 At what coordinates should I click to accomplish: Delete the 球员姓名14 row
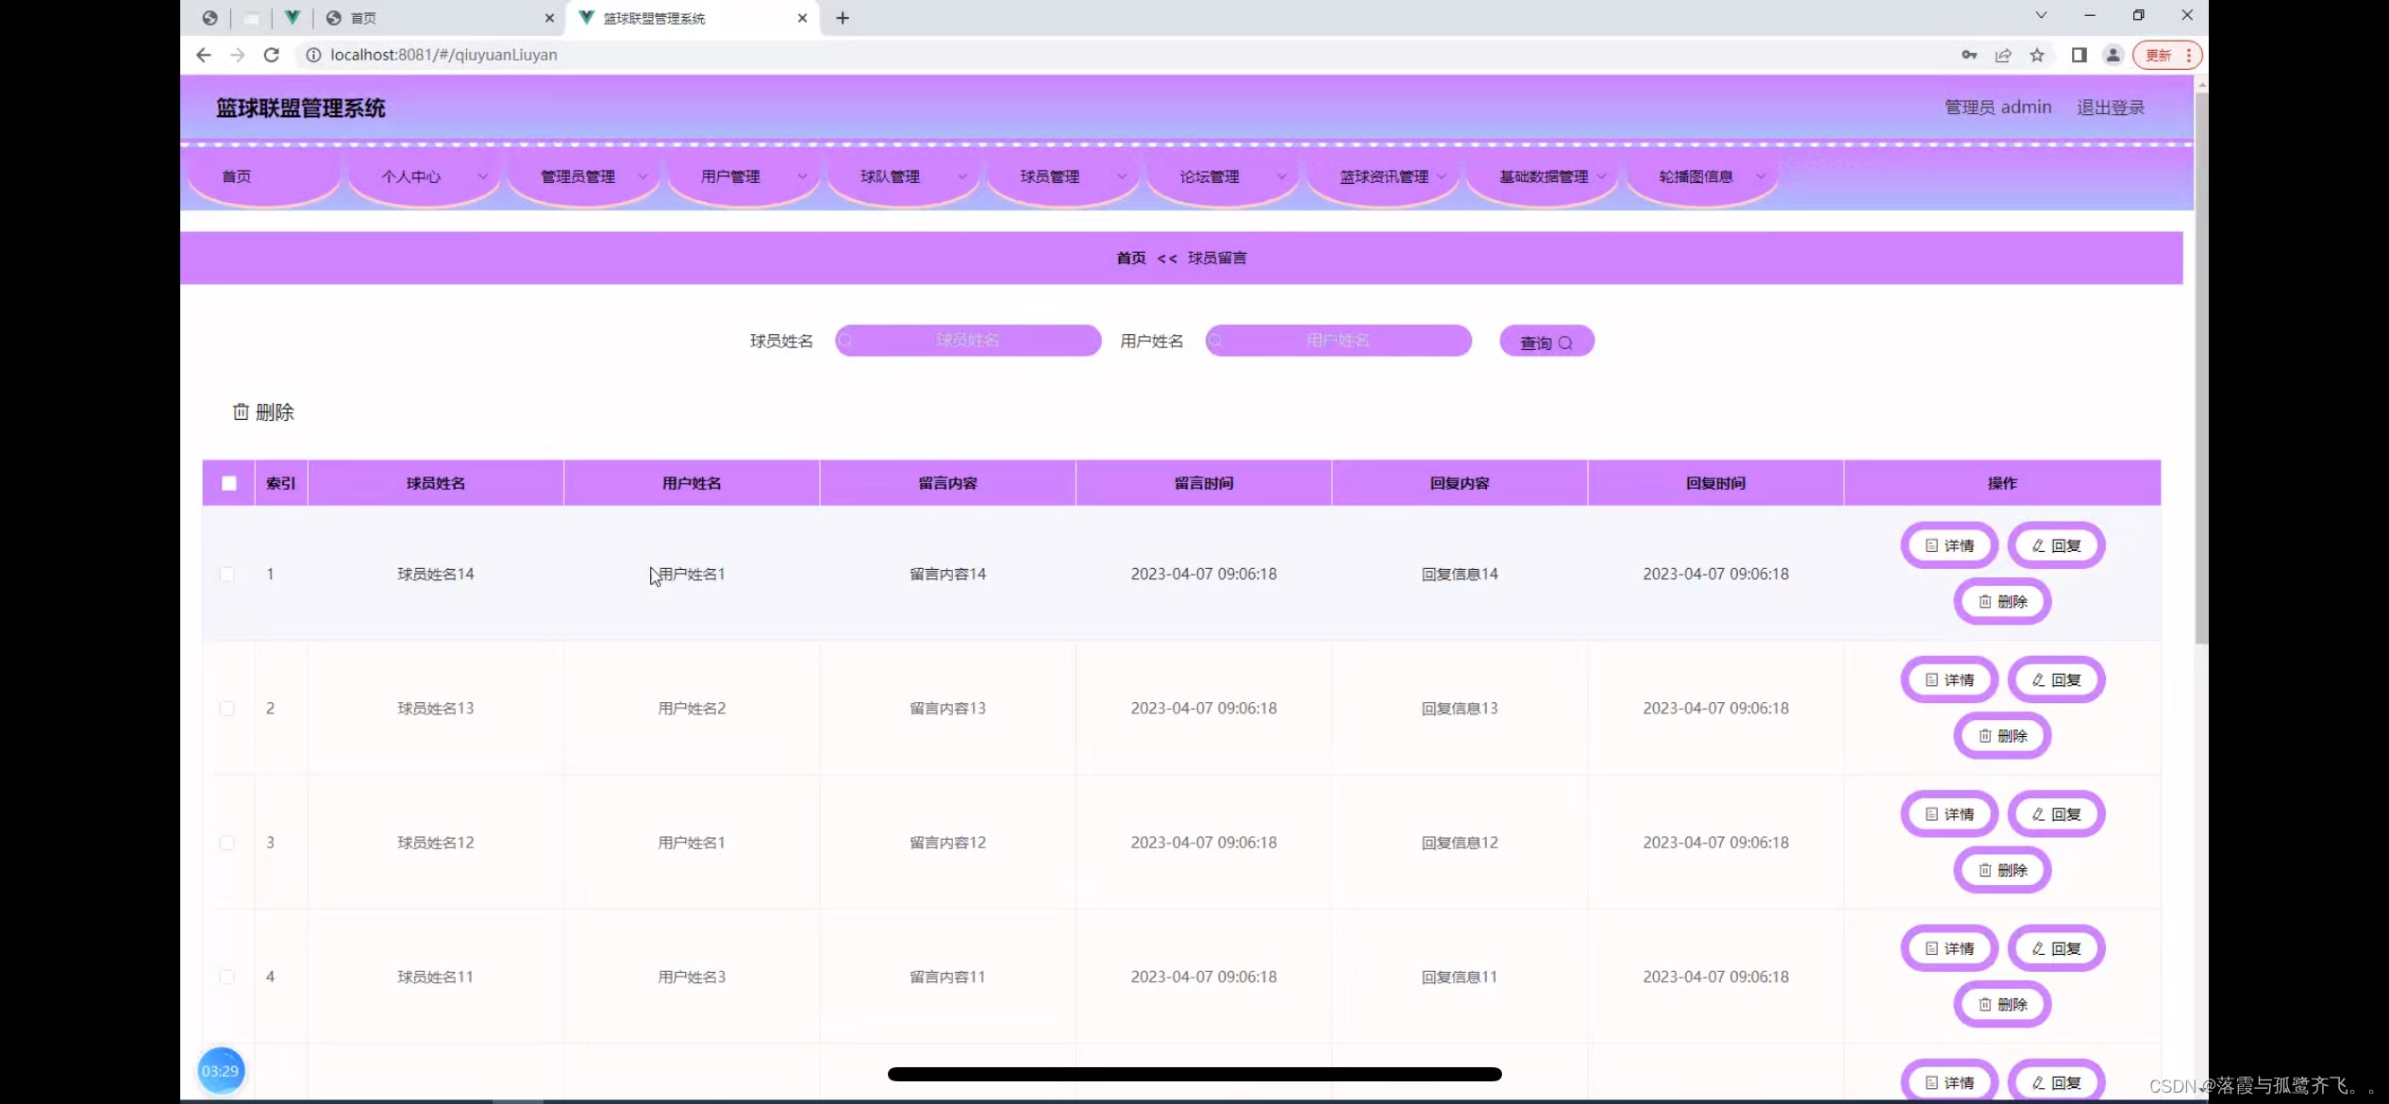coord(2002,601)
